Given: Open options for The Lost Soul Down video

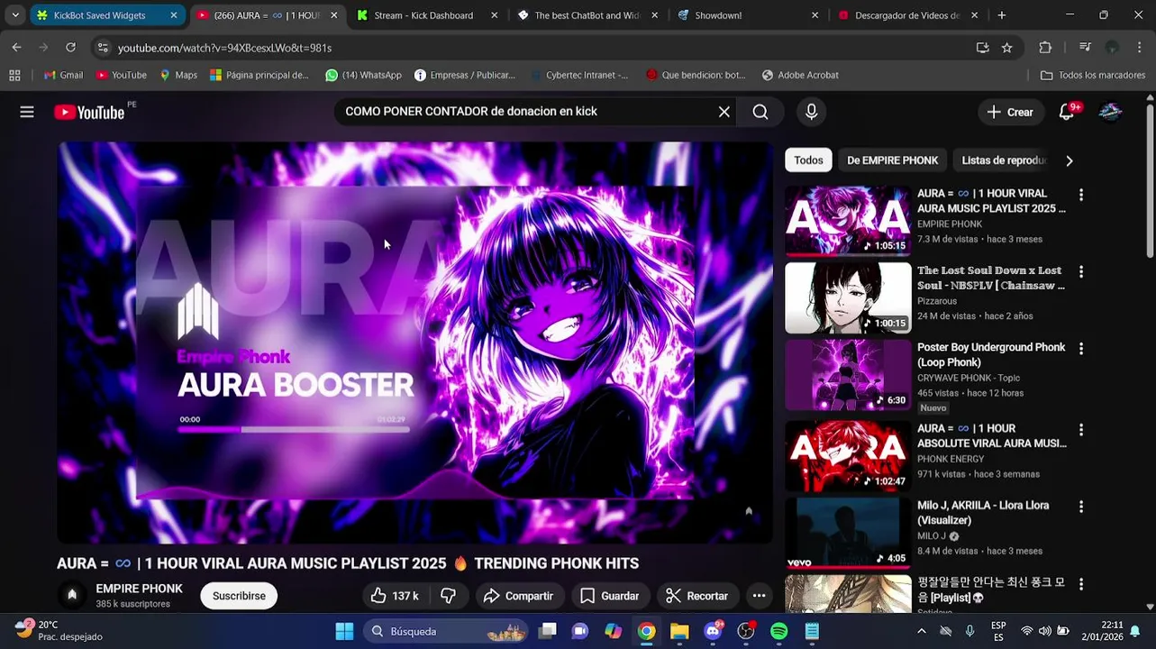Looking at the screenshot, I should 1081,271.
